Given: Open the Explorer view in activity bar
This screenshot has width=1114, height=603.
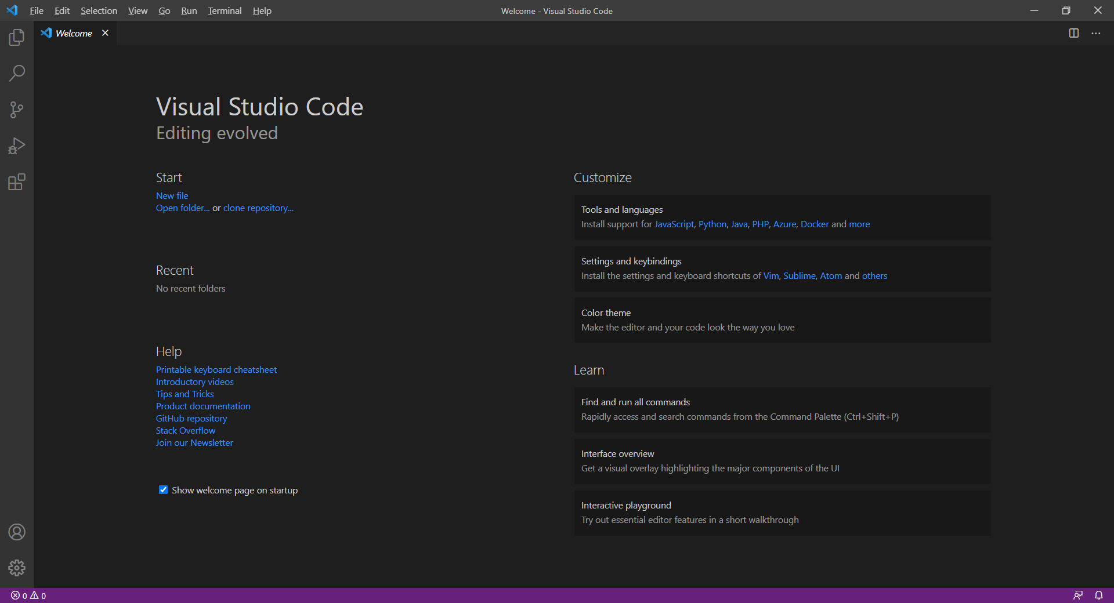Looking at the screenshot, I should tap(17, 38).
